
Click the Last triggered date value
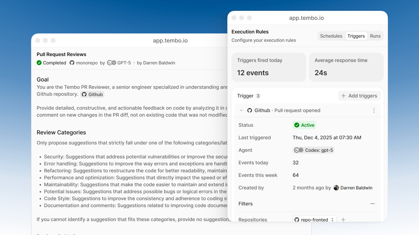click(327, 138)
